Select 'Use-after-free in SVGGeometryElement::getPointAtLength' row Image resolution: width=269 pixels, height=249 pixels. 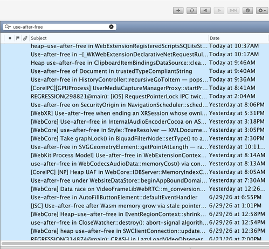pyautogui.click(x=134, y=147)
